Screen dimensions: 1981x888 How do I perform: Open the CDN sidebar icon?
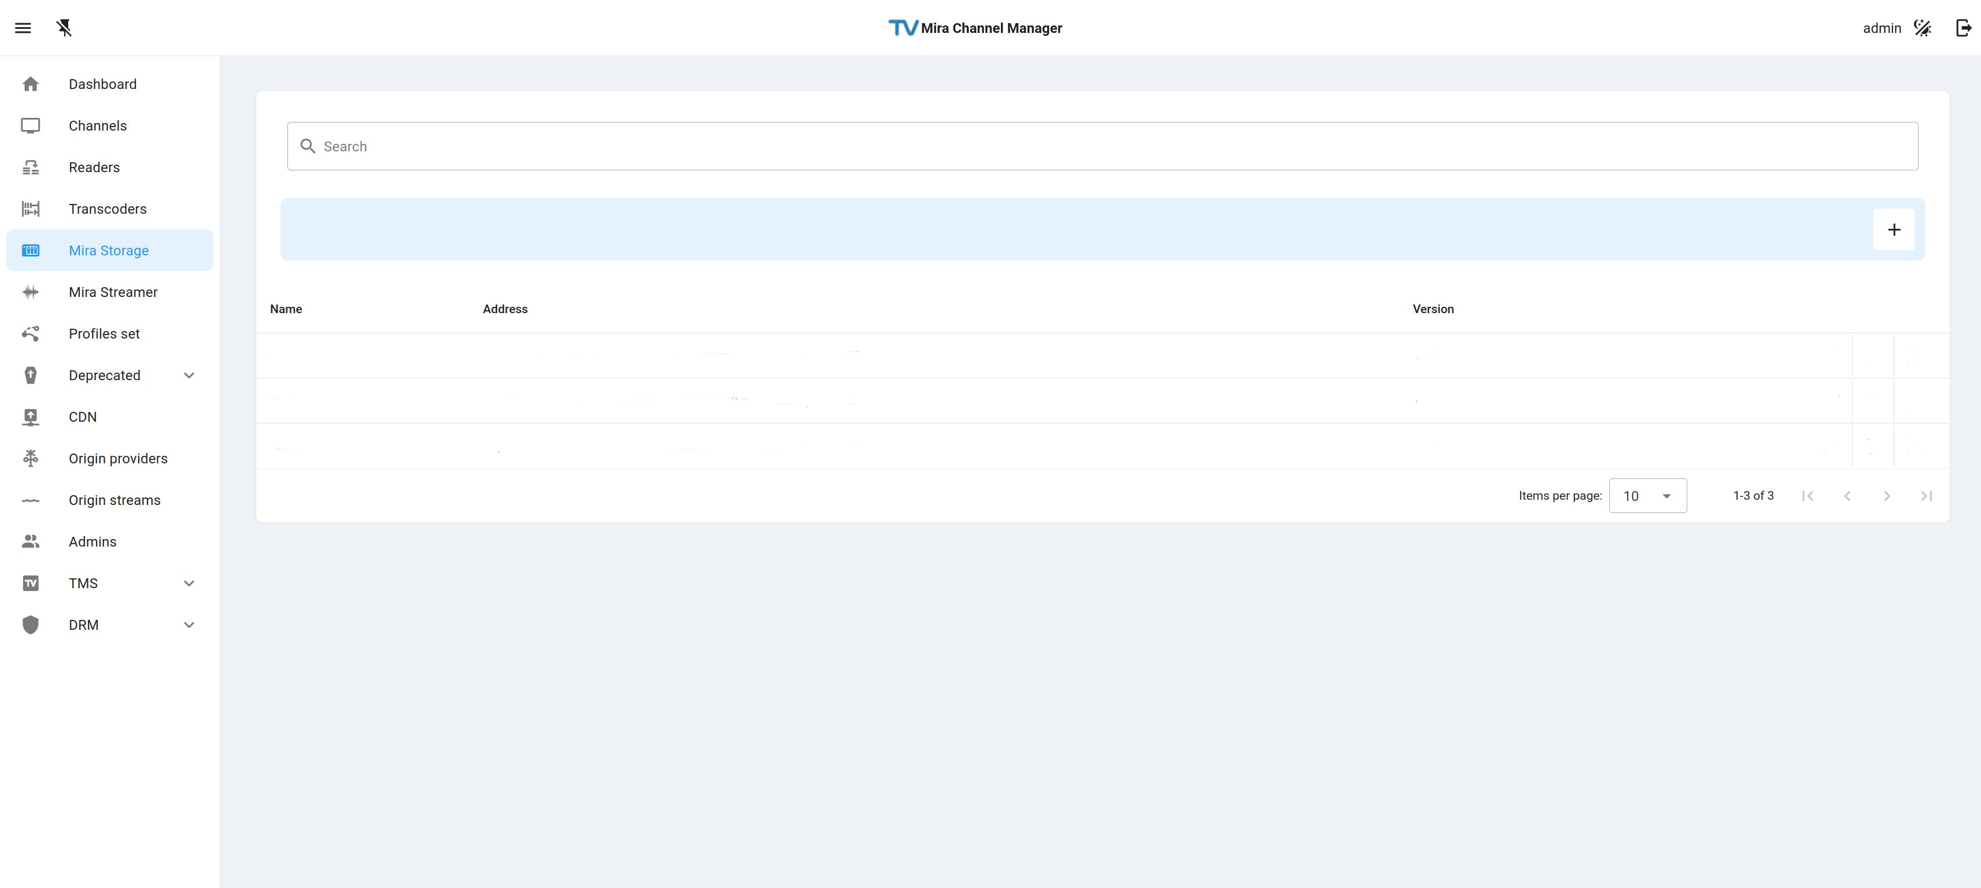[31, 417]
